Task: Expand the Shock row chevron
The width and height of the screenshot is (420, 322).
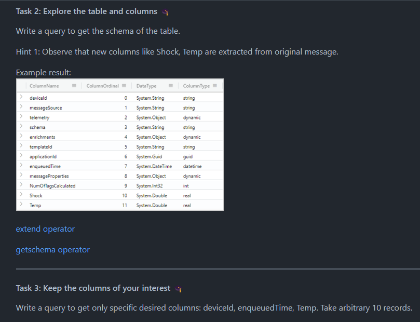Action: [22, 195]
